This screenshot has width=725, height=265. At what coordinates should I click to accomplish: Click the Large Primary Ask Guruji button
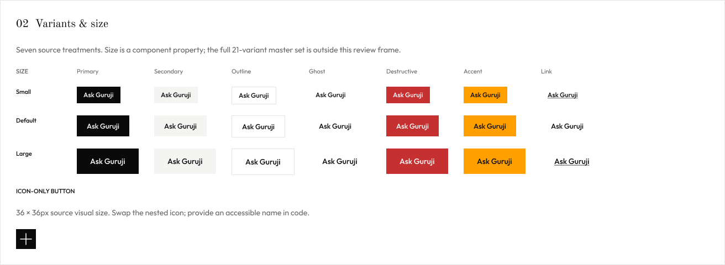coord(108,161)
